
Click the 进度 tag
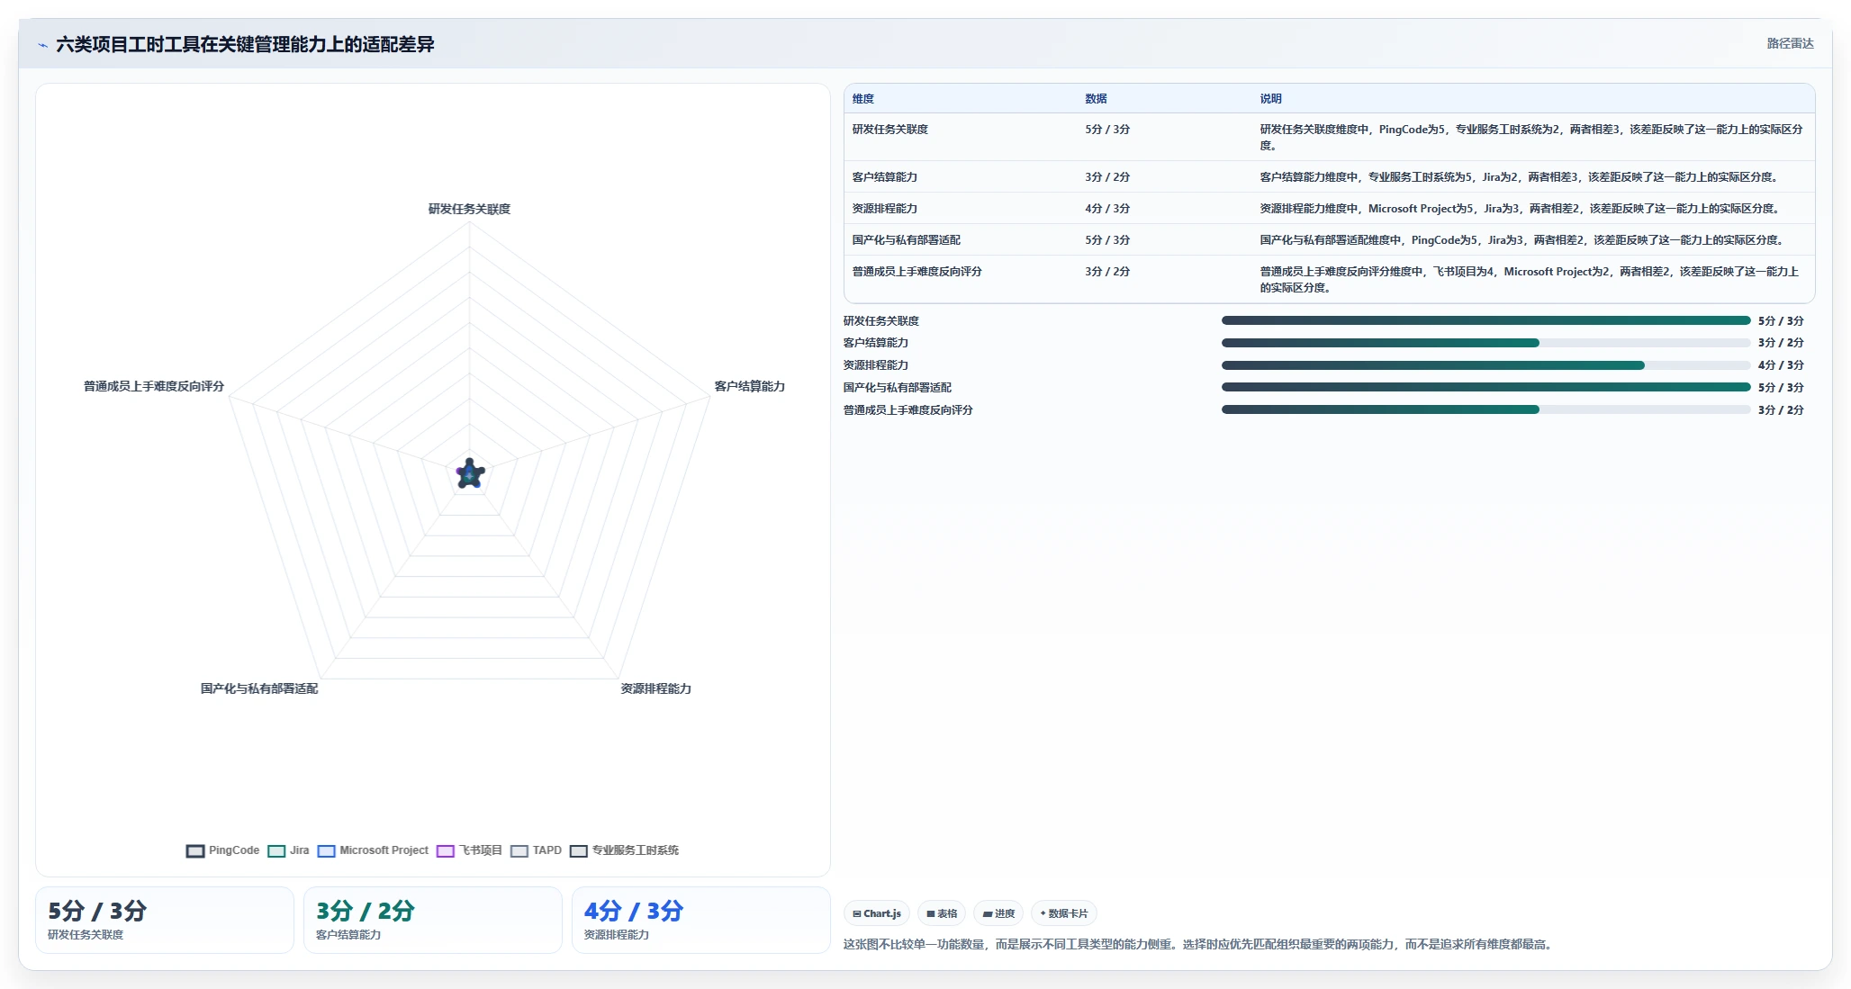pyautogui.click(x=998, y=913)
